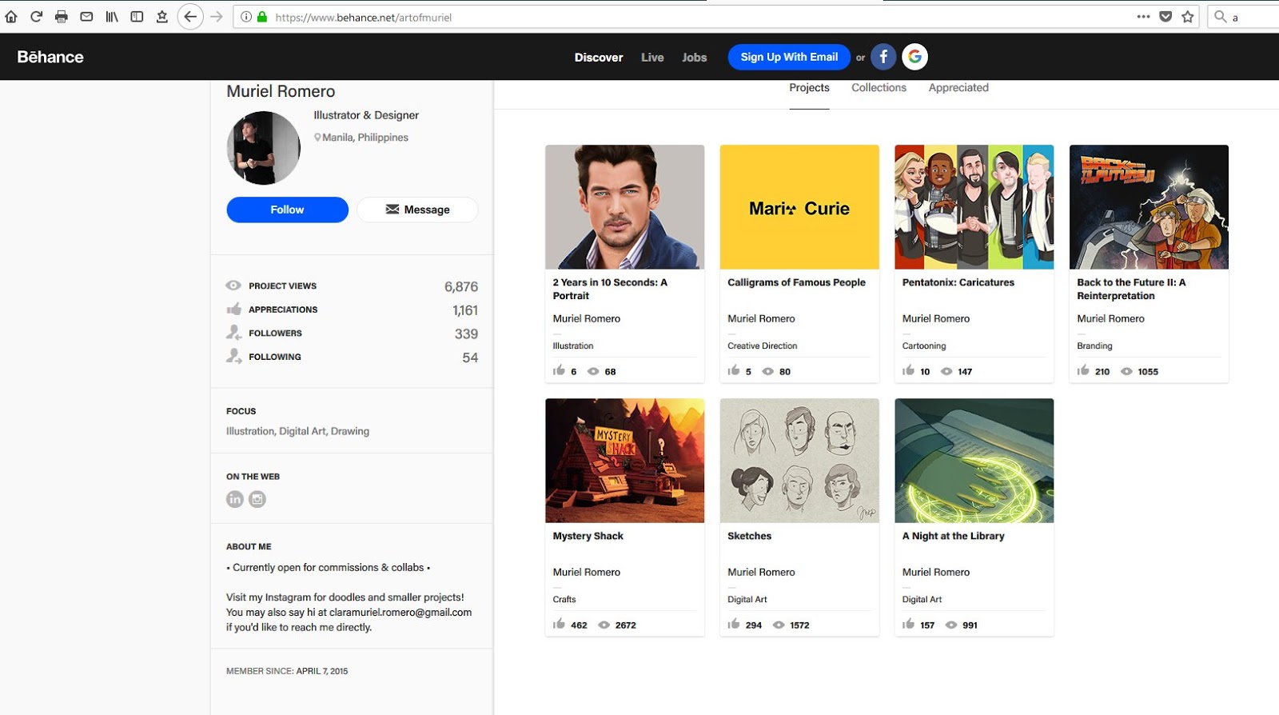Open the Sketches faces thumbnail

(799, 461)
